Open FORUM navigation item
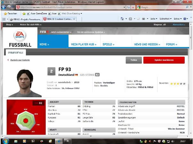 172,44
